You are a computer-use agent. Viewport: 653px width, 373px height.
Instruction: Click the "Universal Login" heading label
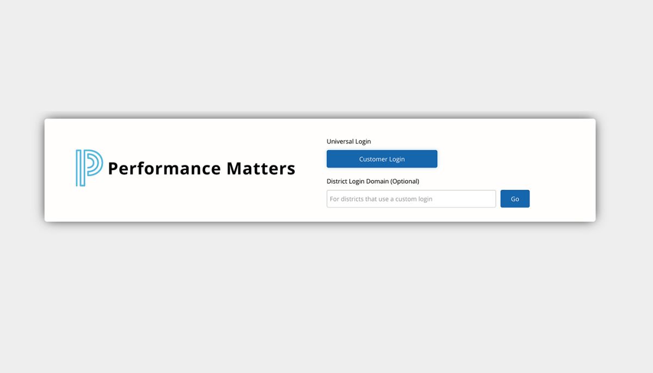[x=348, y=141]
